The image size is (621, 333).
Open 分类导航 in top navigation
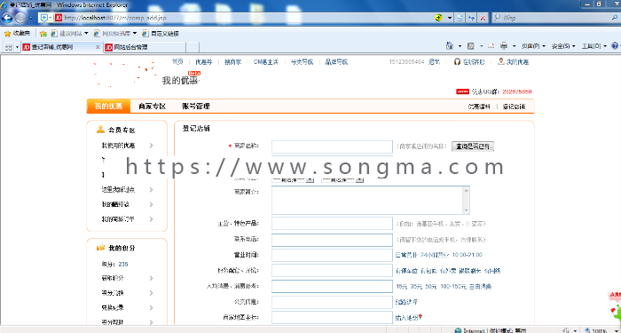tap(302, 62)
